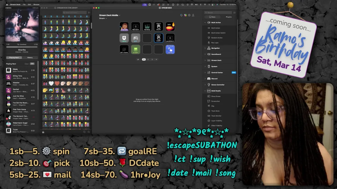Open the Stream profile dropdown
Screen dimensions: 337x189
pyautogui.click(x=103, y=18)
